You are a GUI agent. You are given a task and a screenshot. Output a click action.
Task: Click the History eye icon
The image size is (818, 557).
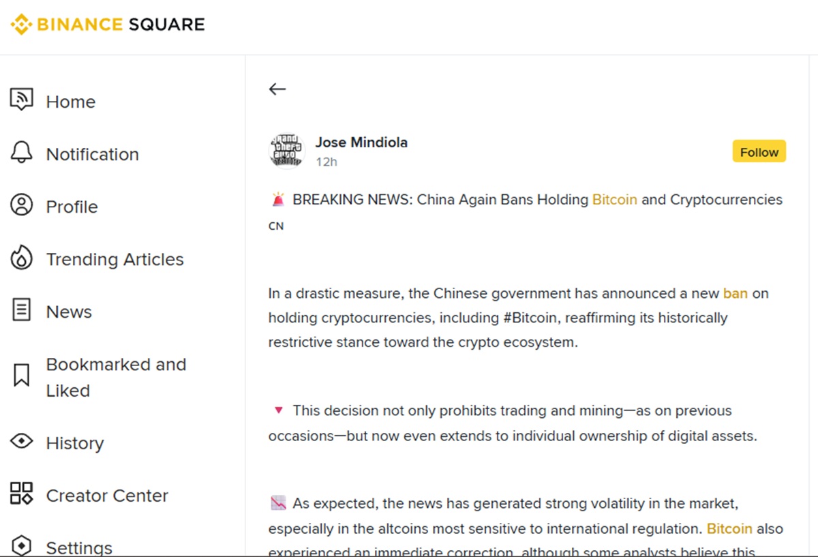(22, 441)
